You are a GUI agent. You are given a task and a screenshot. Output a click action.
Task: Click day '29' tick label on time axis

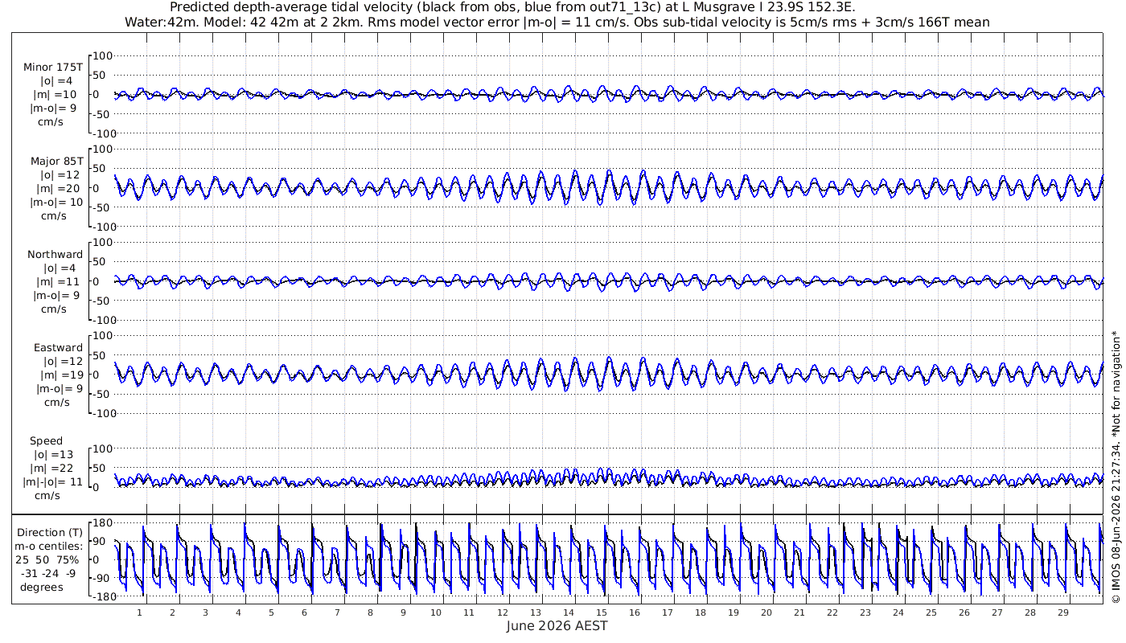click(x=1062, y=612)
